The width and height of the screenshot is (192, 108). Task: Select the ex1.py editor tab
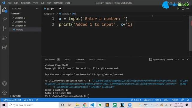click(50, 9)
